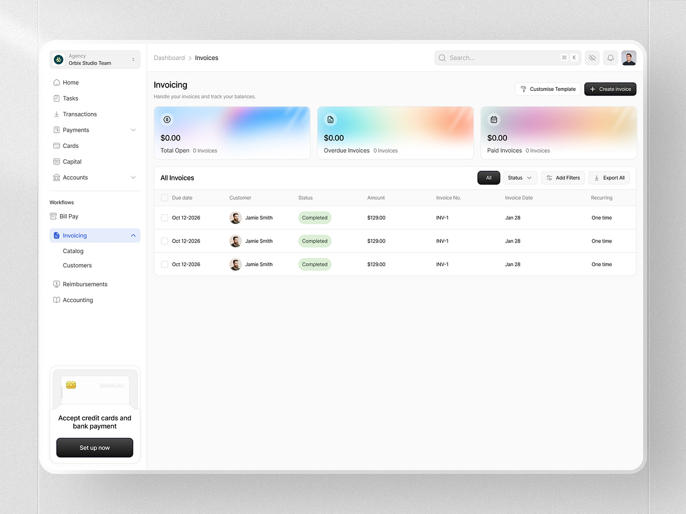Click the Accounting book icon
Viewport: 686px width, 514px height.
click(57, 300)
